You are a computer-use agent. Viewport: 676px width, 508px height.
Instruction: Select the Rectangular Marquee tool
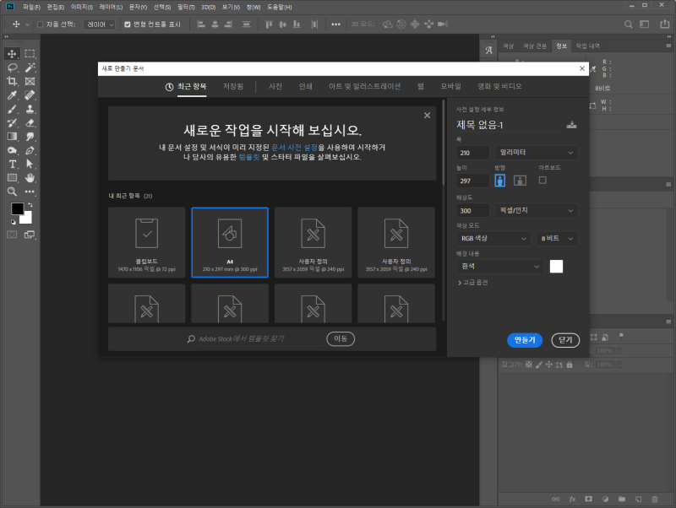[x=30, y=54]
